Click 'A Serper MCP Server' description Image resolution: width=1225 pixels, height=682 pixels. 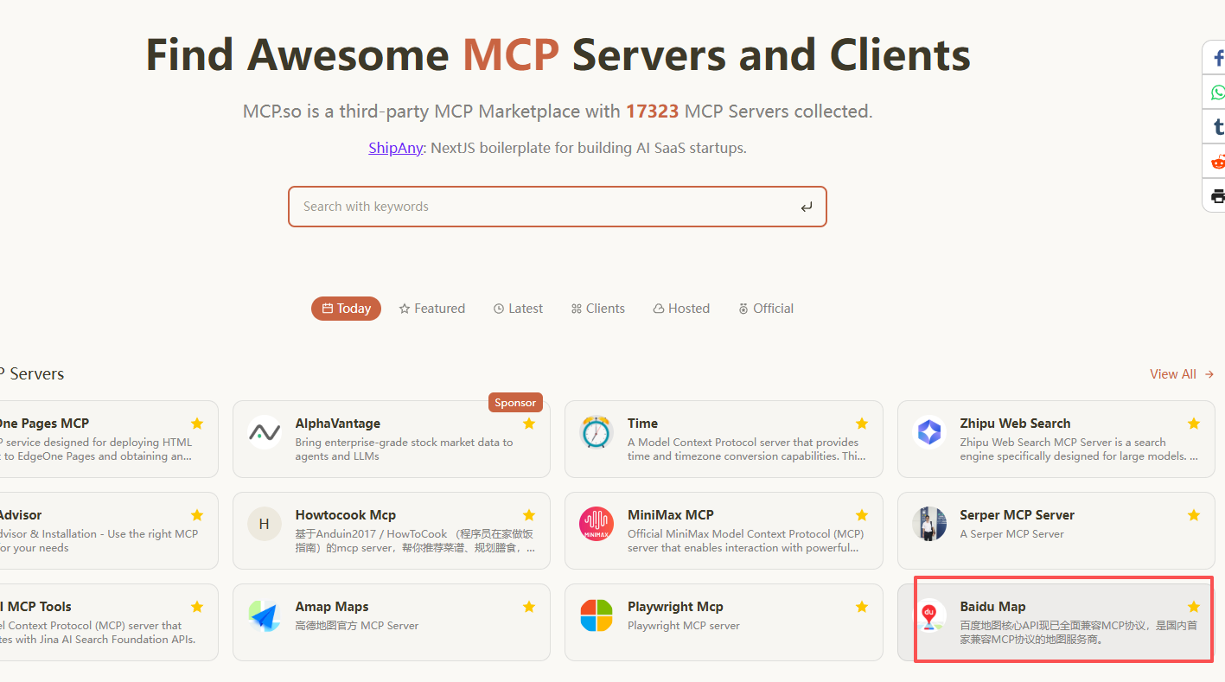(x=1011, y=534)
